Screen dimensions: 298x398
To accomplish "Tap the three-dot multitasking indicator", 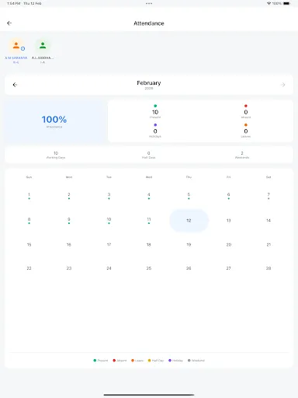I will [x=149, y=3].
